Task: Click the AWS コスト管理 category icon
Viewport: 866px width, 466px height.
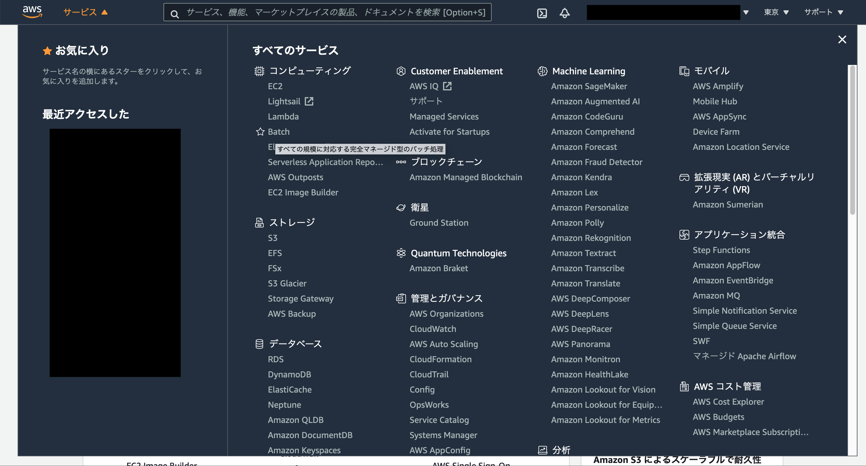Action: (684, 387)
